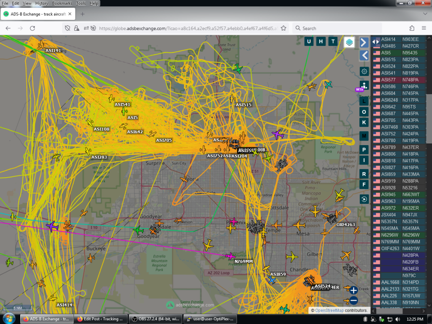Screen dimensions: 432x324
Task: Toggle the U filter button on map
Action: (x=309, y=42)
